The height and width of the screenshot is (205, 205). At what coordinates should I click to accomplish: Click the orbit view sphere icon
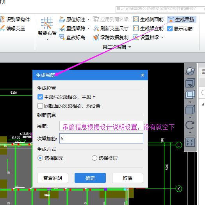point(190,71)
